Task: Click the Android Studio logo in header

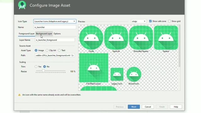Action: click(x=22, y=5)
